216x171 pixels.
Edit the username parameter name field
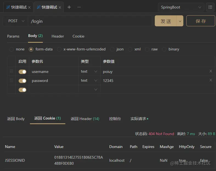pyautogui.click(x=54, y=72)
